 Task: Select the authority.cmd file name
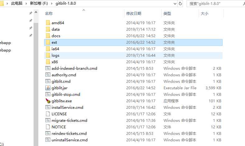tap(64, 75)
